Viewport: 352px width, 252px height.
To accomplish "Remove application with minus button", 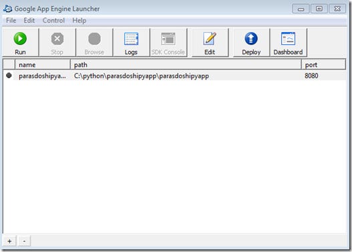I will click(24, 241).
